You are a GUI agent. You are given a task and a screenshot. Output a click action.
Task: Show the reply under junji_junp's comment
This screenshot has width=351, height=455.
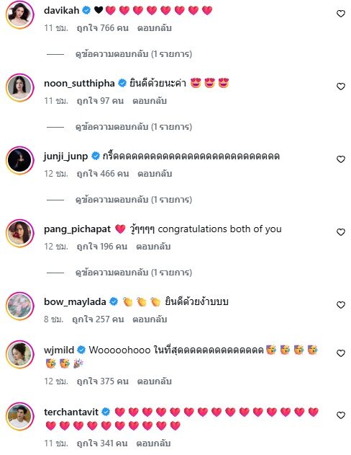(134, 200)
